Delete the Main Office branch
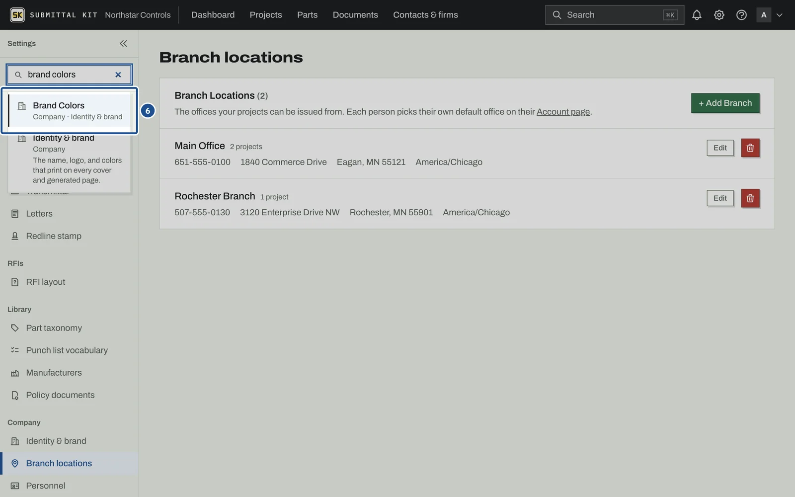 tap(750, 148)
